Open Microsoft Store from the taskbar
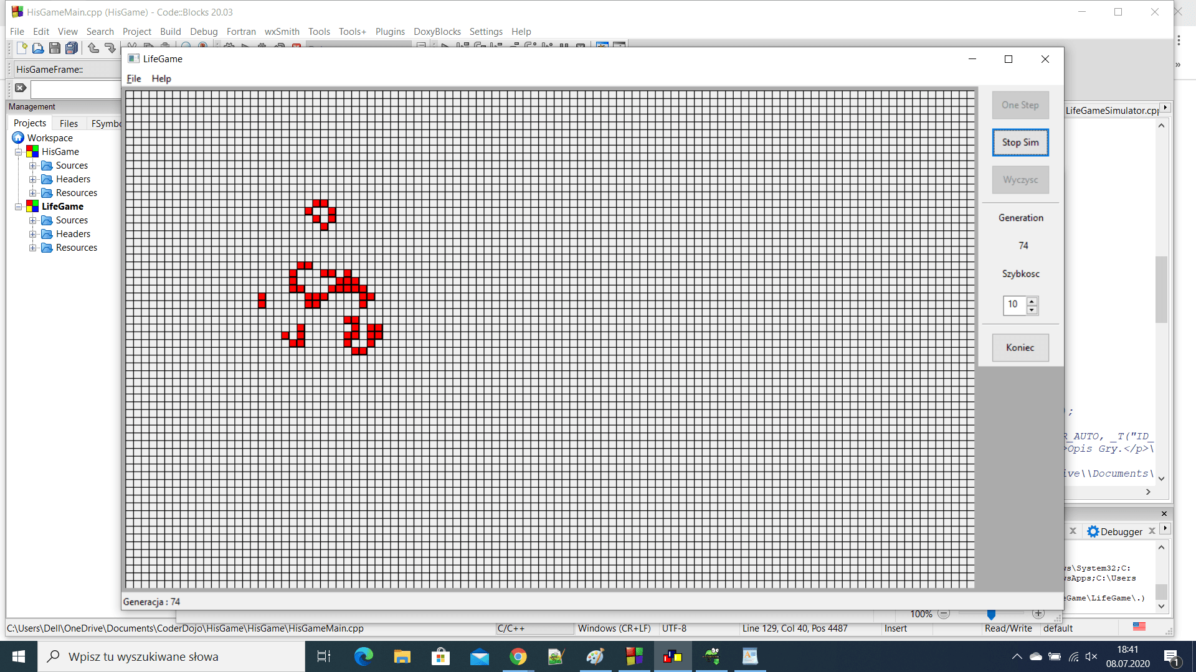This screenshot has width=1196, height=672. (441, 656)
